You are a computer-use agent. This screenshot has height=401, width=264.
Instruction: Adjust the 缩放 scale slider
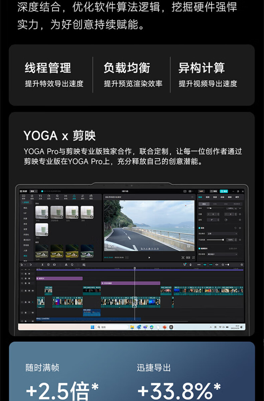216,208
